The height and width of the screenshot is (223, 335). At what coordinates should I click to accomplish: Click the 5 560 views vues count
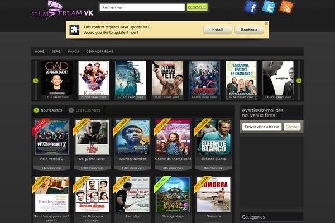pyautogui.click(x=92, y=168)
